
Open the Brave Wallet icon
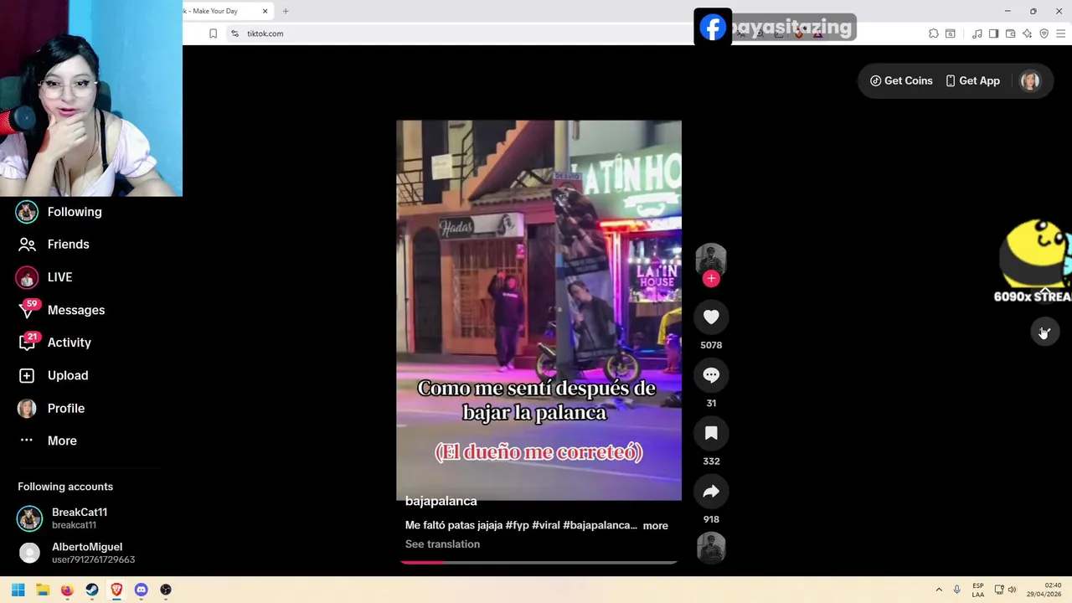coord(1011,33)
